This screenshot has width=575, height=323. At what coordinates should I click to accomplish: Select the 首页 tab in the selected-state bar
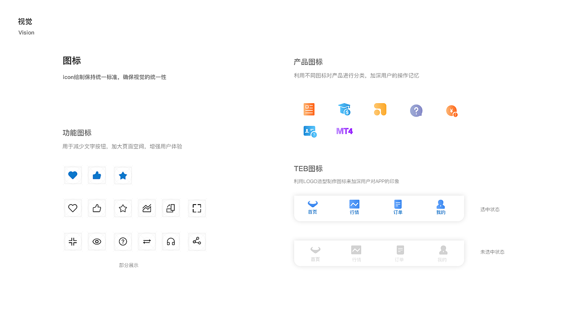tap(312, 208)
